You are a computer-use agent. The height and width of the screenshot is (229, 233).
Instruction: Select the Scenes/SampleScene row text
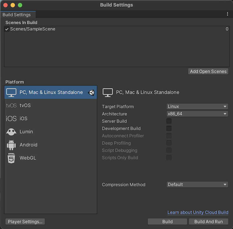click(x=33, y=29)
